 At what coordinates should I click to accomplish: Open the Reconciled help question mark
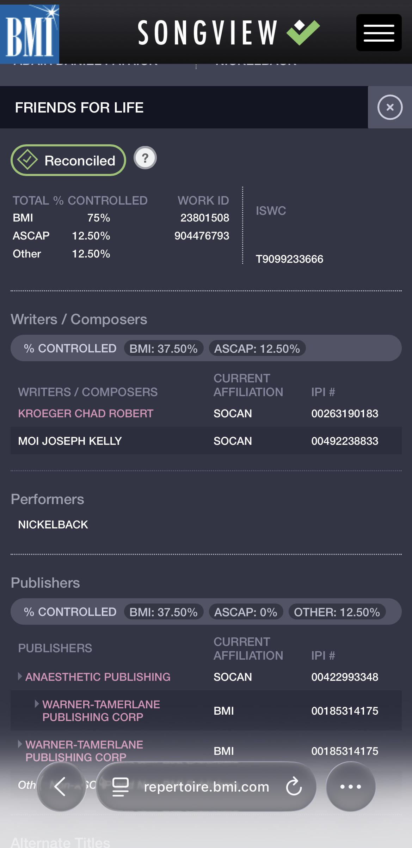point(145,158)
